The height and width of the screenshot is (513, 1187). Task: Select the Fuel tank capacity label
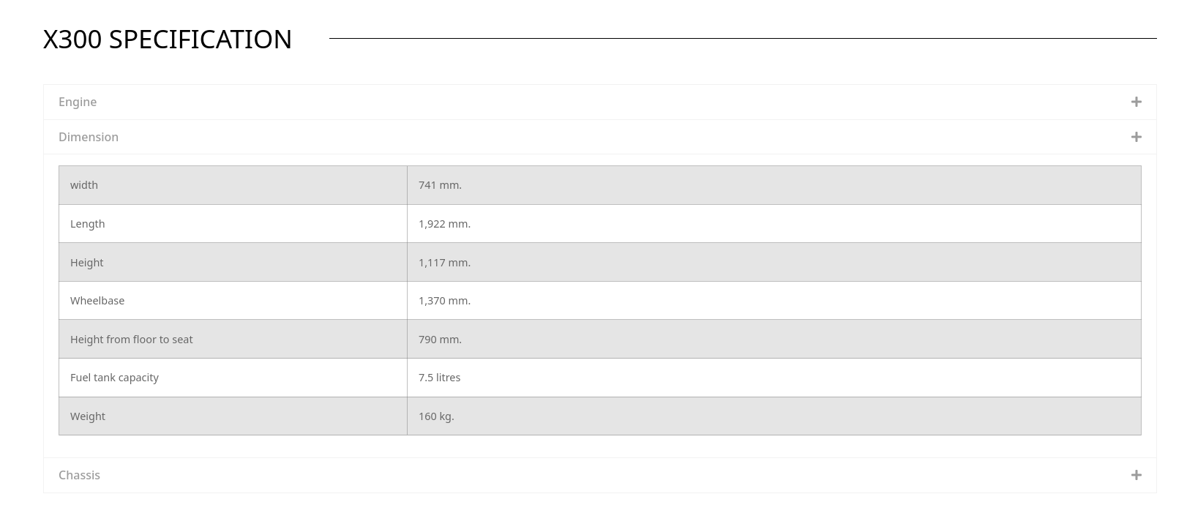(x=114, y=378)
